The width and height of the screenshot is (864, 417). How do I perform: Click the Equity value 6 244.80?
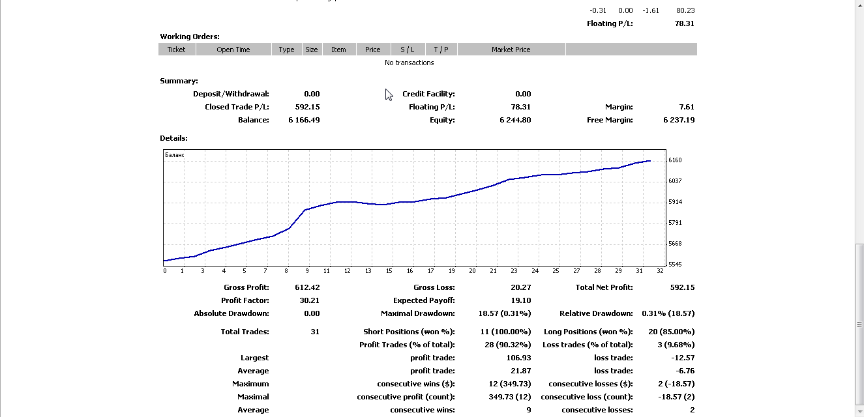515,120
